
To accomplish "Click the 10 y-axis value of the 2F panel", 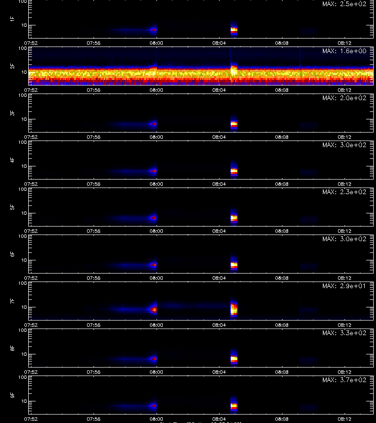I will [x=24, y=72].
